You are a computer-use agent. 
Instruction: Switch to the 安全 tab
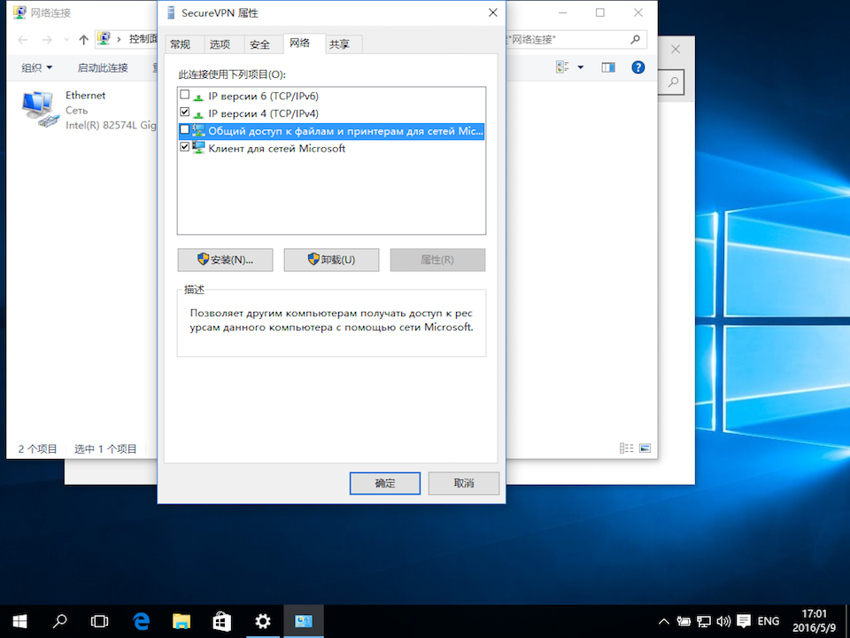point(259,44)
